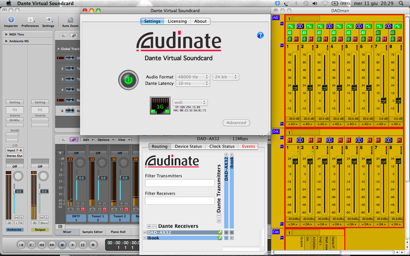Open the mixer Options dropdown menu

pos(105,140)
